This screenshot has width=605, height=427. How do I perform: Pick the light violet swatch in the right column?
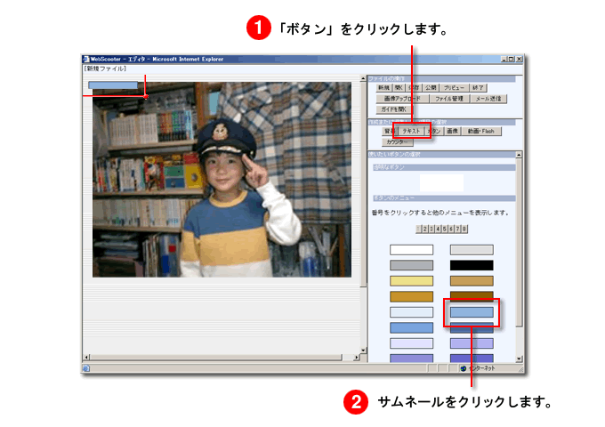point(472,343)
